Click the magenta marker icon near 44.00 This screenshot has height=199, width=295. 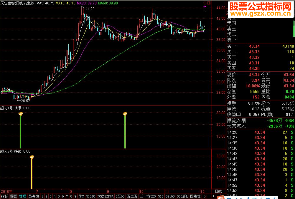tap(205, 7)
